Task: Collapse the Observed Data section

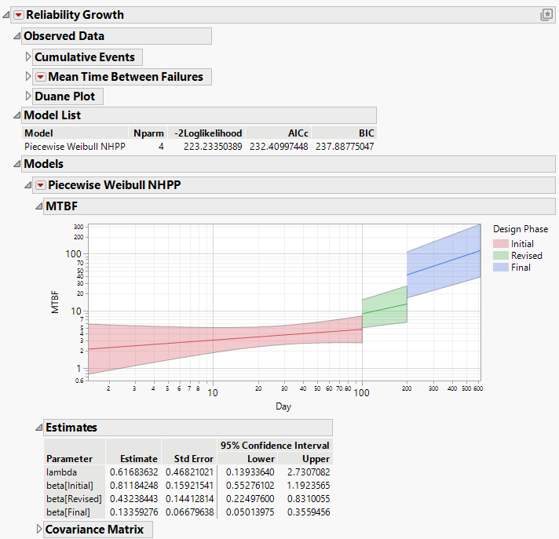Action: pyautogui.click(x=17, y=36)
